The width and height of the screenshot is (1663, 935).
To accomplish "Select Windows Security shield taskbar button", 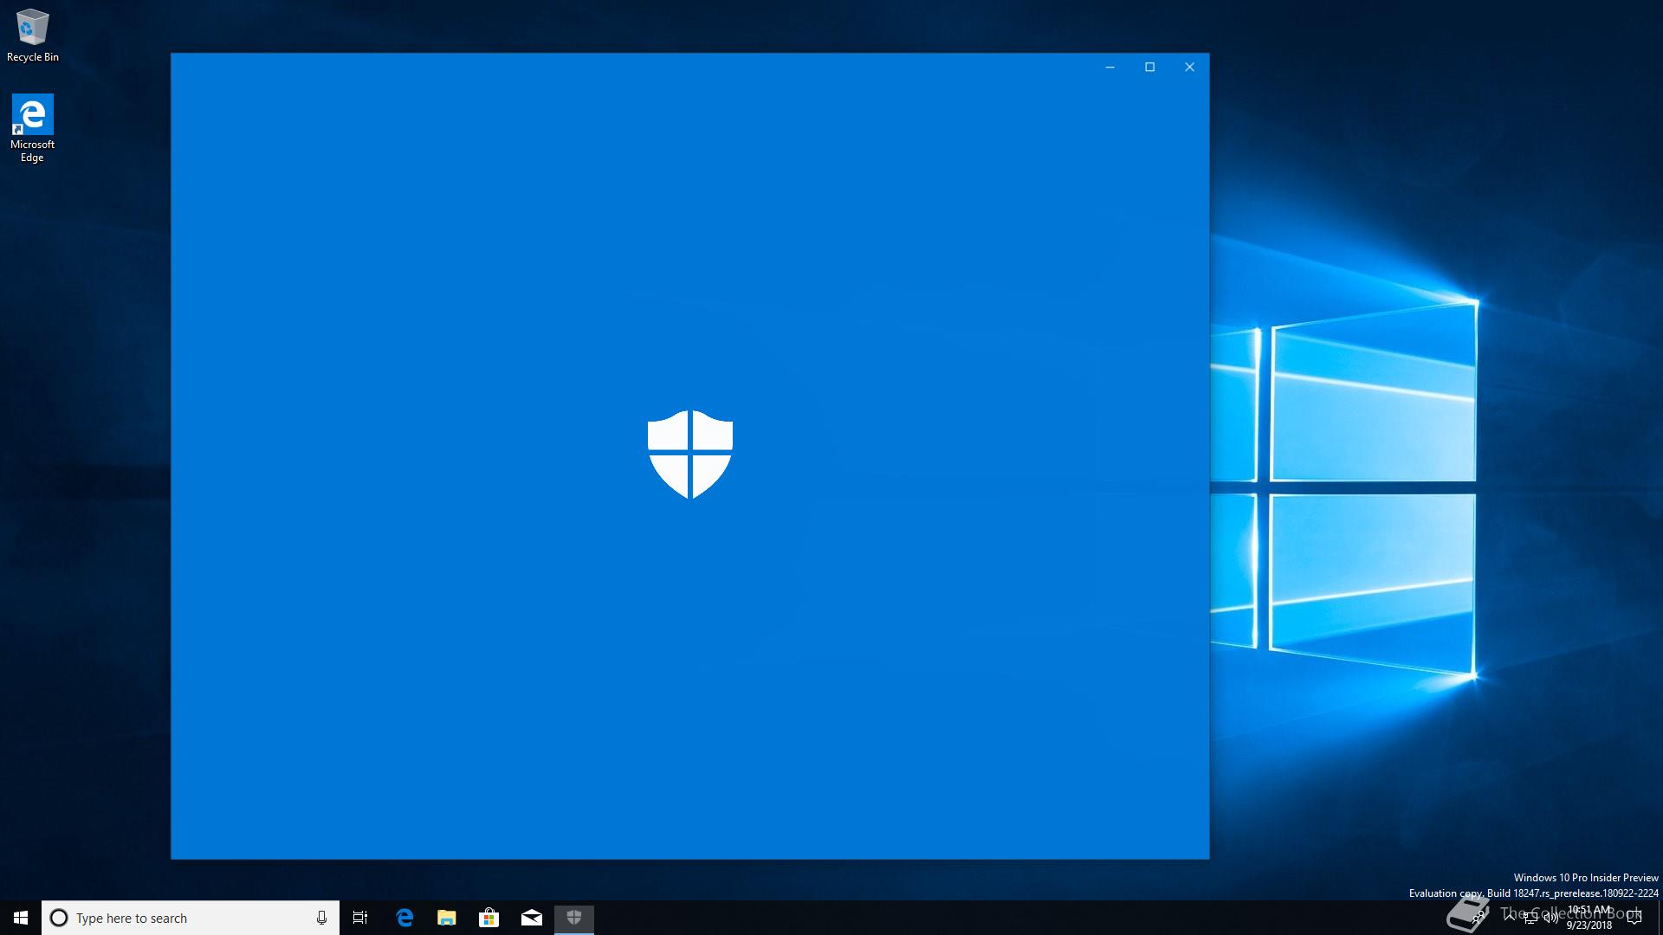I will (x=573, y=918).
